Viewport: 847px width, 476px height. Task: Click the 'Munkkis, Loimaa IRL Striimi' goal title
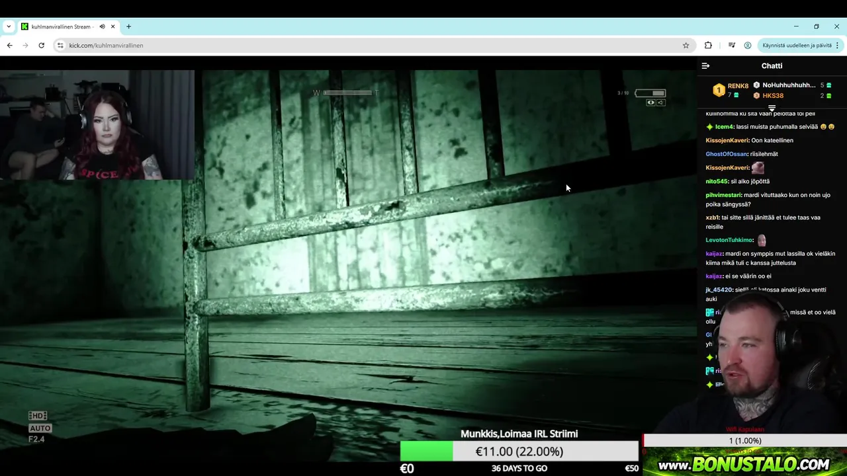pos(519,434)
